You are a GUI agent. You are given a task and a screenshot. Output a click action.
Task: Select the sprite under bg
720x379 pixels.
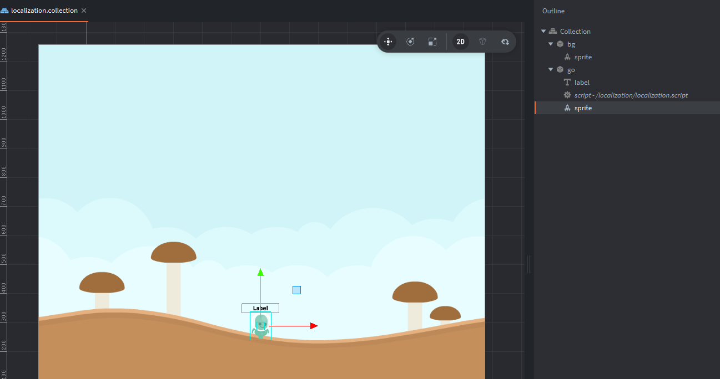coord(583,57)
